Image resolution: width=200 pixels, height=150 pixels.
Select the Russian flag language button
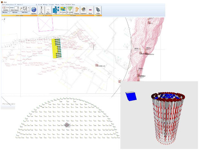[x=90, y=10]
